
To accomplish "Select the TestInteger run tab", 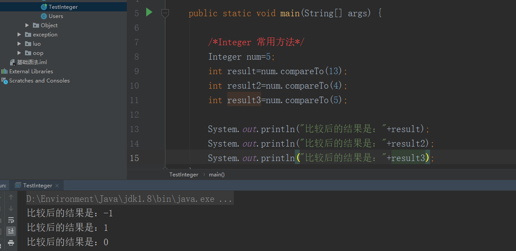I will click(x=37, y=186).
